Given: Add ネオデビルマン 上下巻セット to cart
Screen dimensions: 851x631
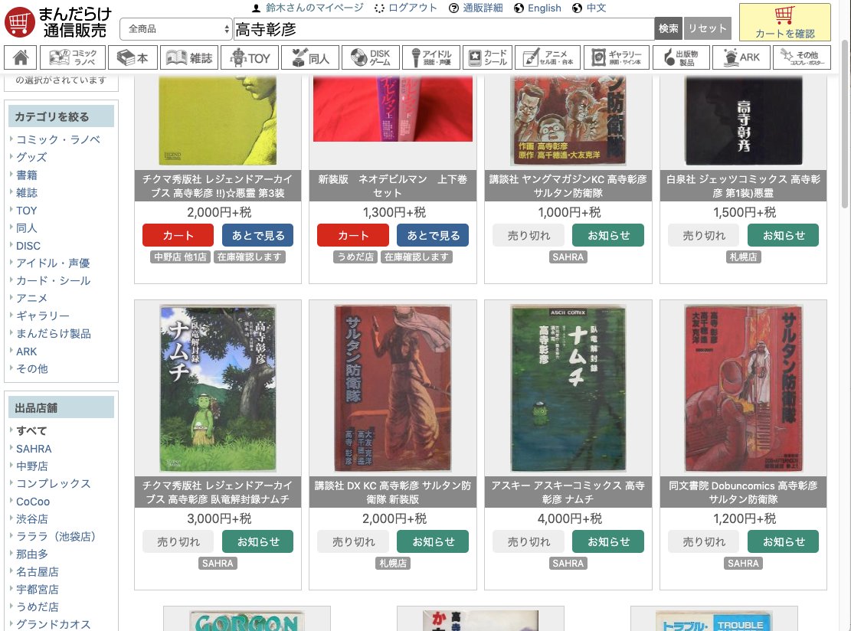Looking at the screenshot, I should pyautogui.click(x=352, y=235).
